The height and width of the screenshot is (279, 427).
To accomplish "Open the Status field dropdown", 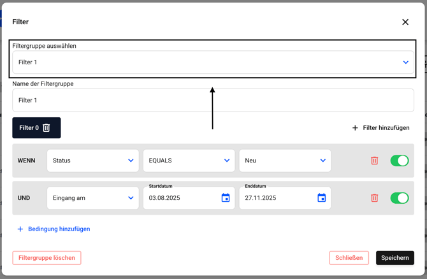I will tap(93, 161).
